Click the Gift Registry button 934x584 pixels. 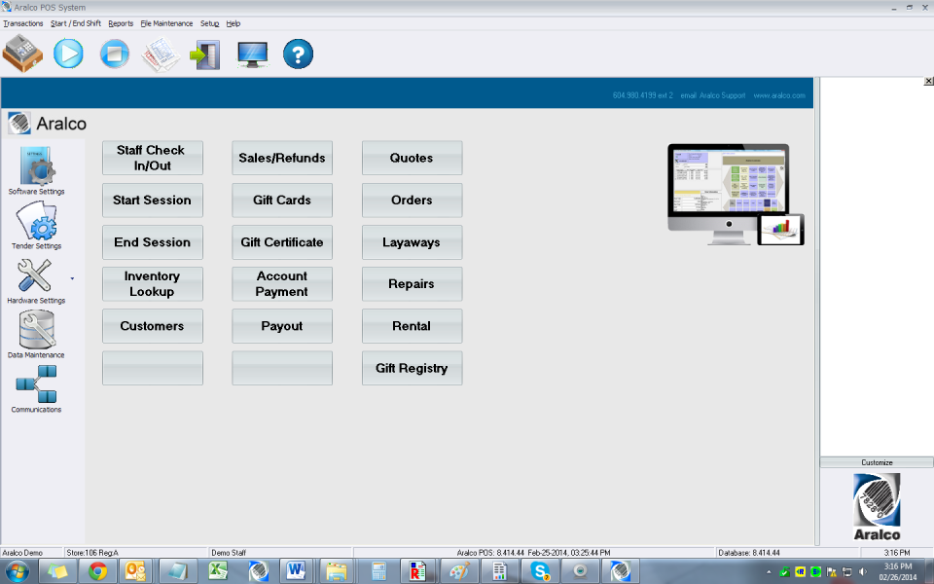[x=412, y=368]
